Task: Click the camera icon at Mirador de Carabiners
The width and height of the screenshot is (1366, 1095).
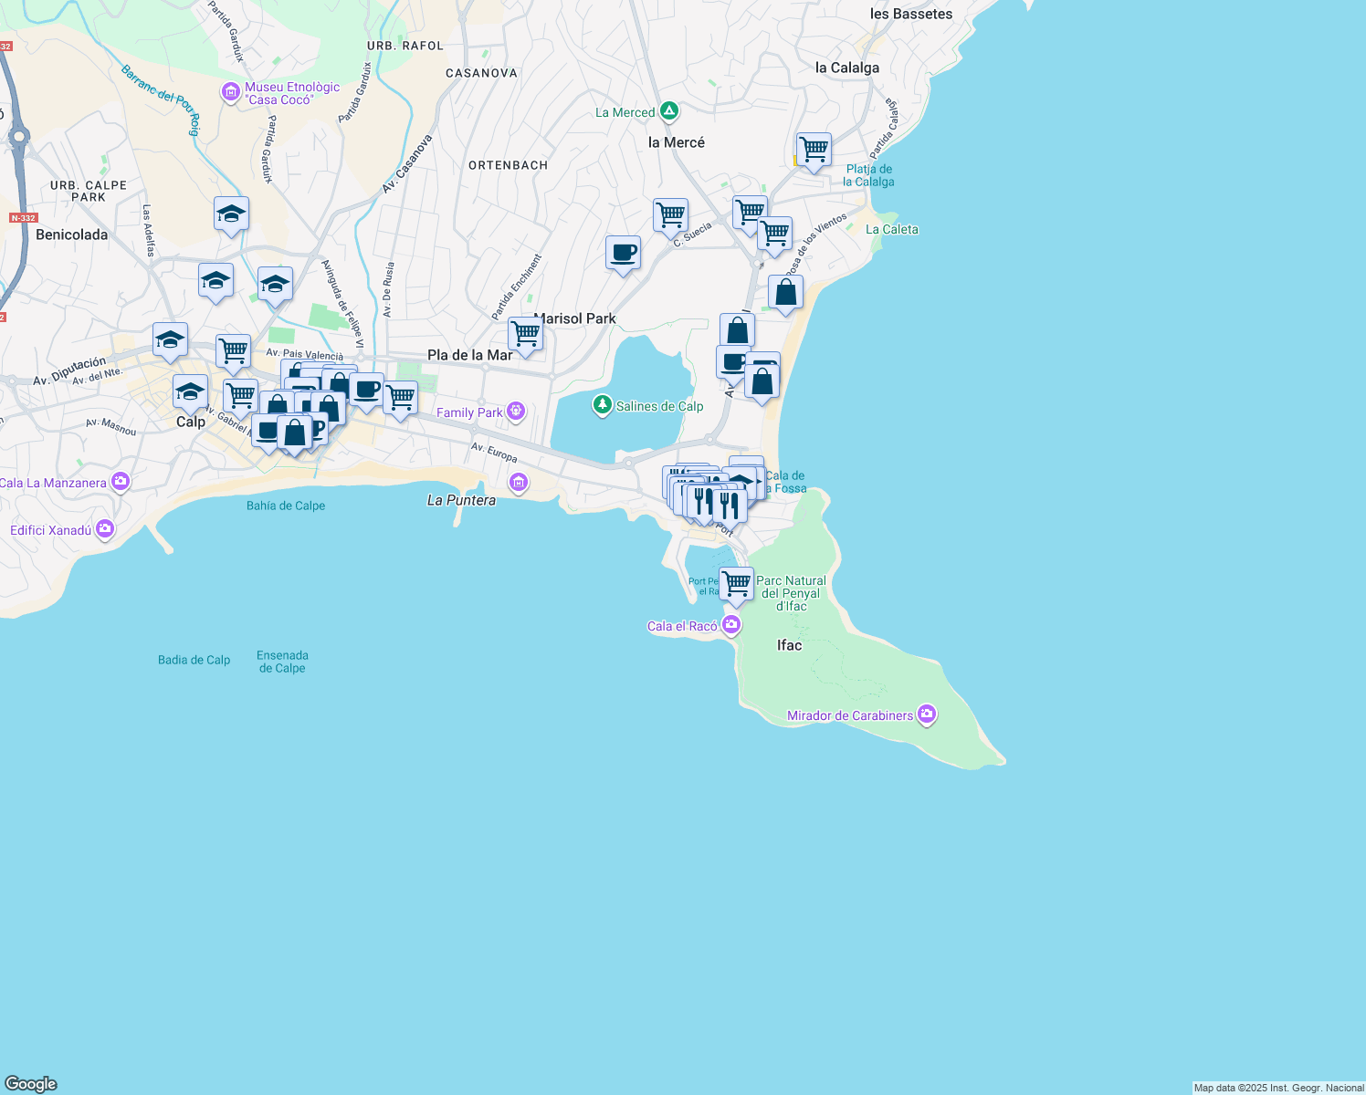Action: click(x=927, y=714)
